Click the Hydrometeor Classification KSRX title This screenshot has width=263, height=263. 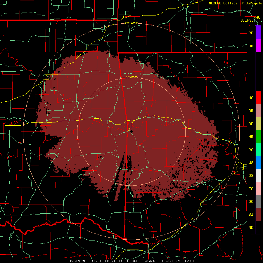click(x=133, y=261)
